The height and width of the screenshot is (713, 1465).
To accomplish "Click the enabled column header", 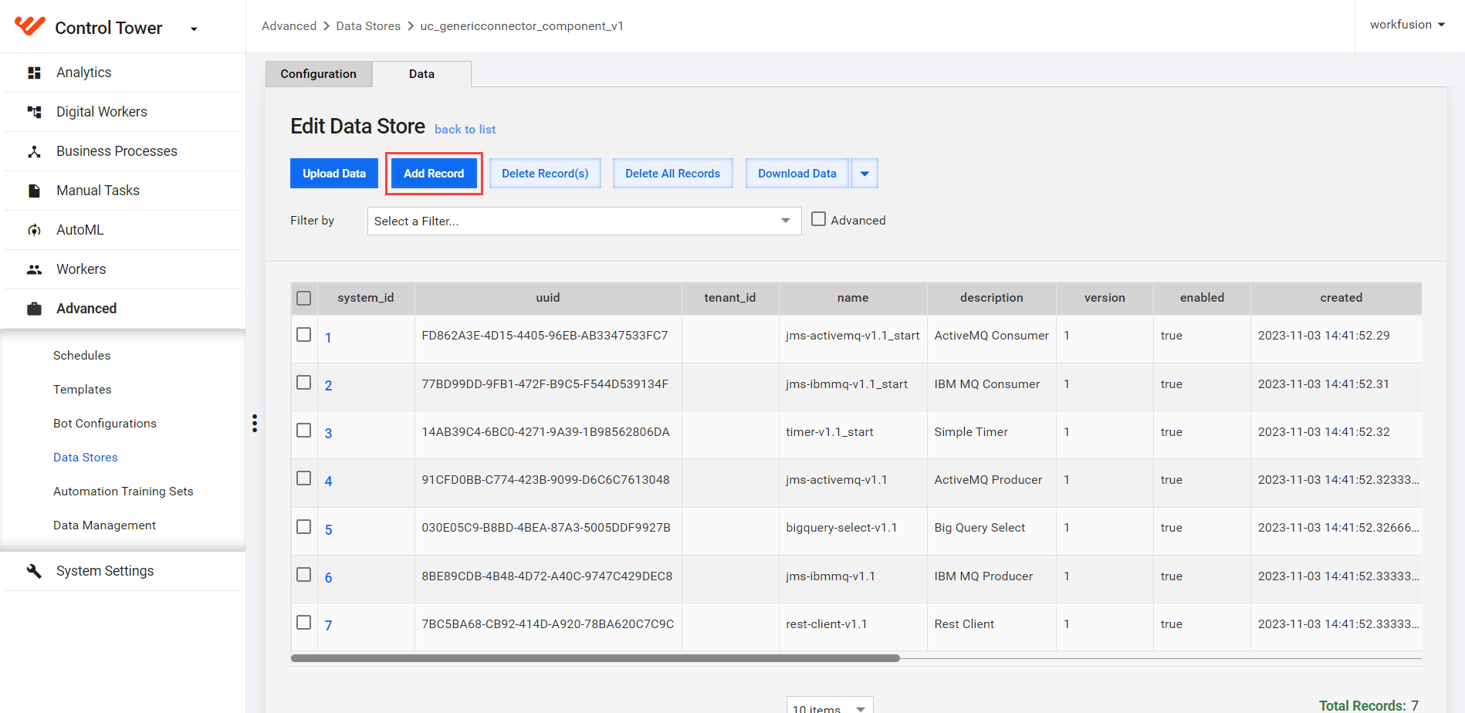I will coord(1202,298).
